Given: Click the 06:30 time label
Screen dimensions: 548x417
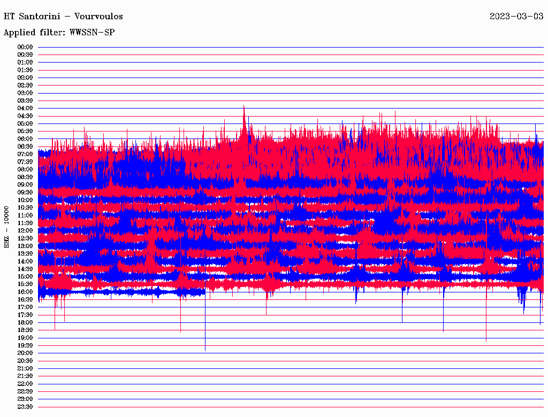Looking at the screenshot, I should click(25, 146).
